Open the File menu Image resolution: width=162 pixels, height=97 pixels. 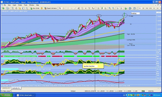5,5
